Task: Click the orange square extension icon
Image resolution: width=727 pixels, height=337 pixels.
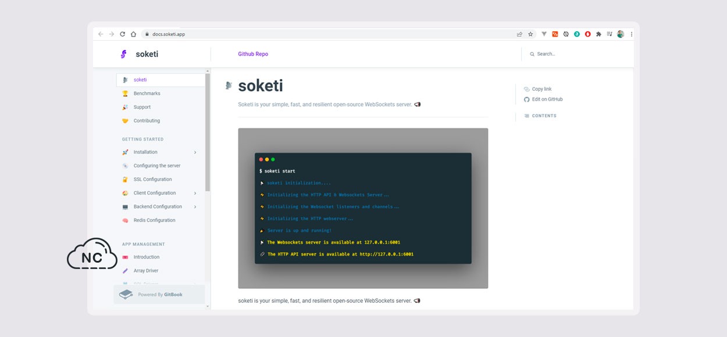Action: click(555, 34)
